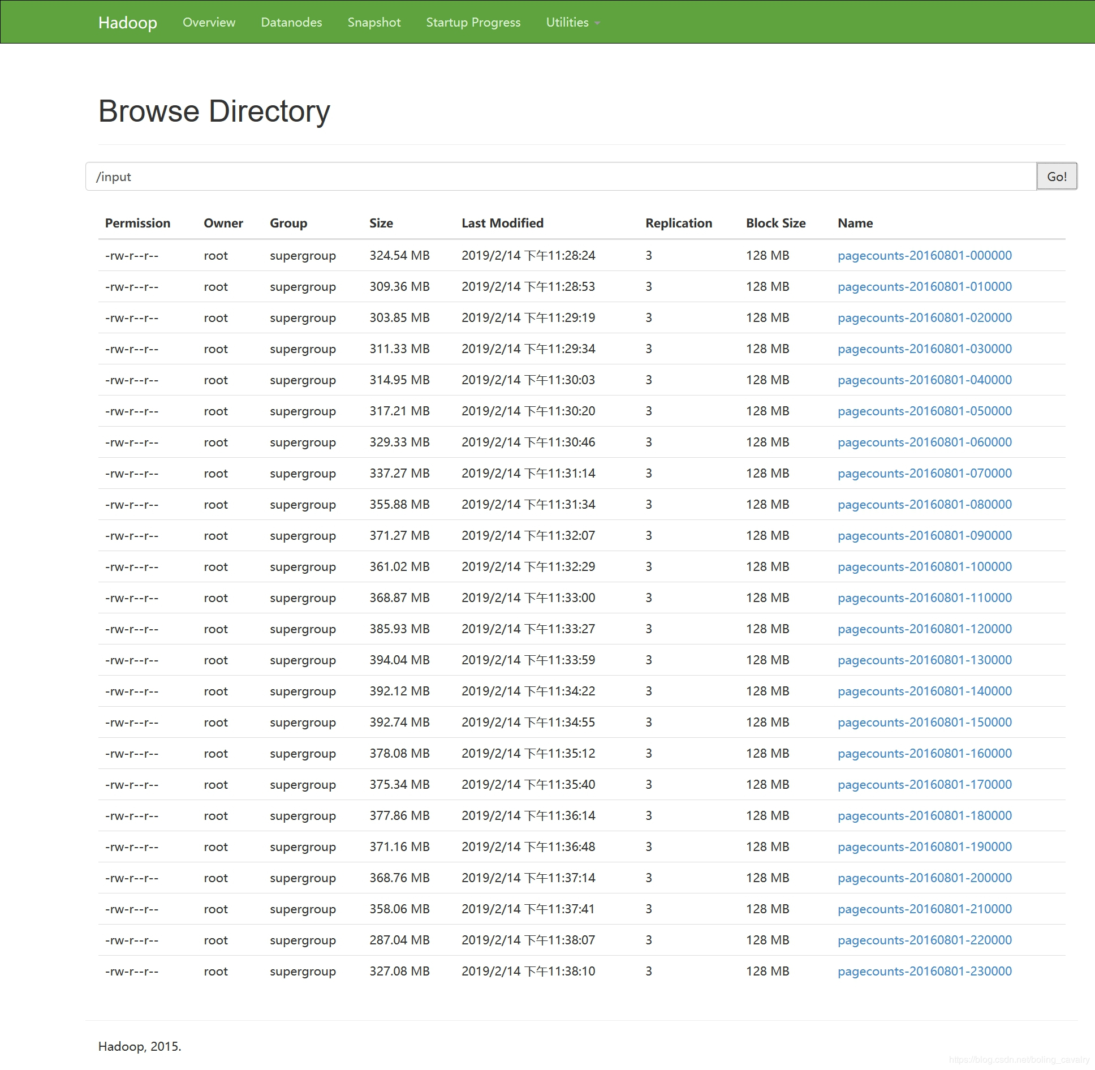Image resolution: width=1095 pixels, height=1070 pixels.
Task: Click the Hadoop brand logo link
Action: [127, 22]
